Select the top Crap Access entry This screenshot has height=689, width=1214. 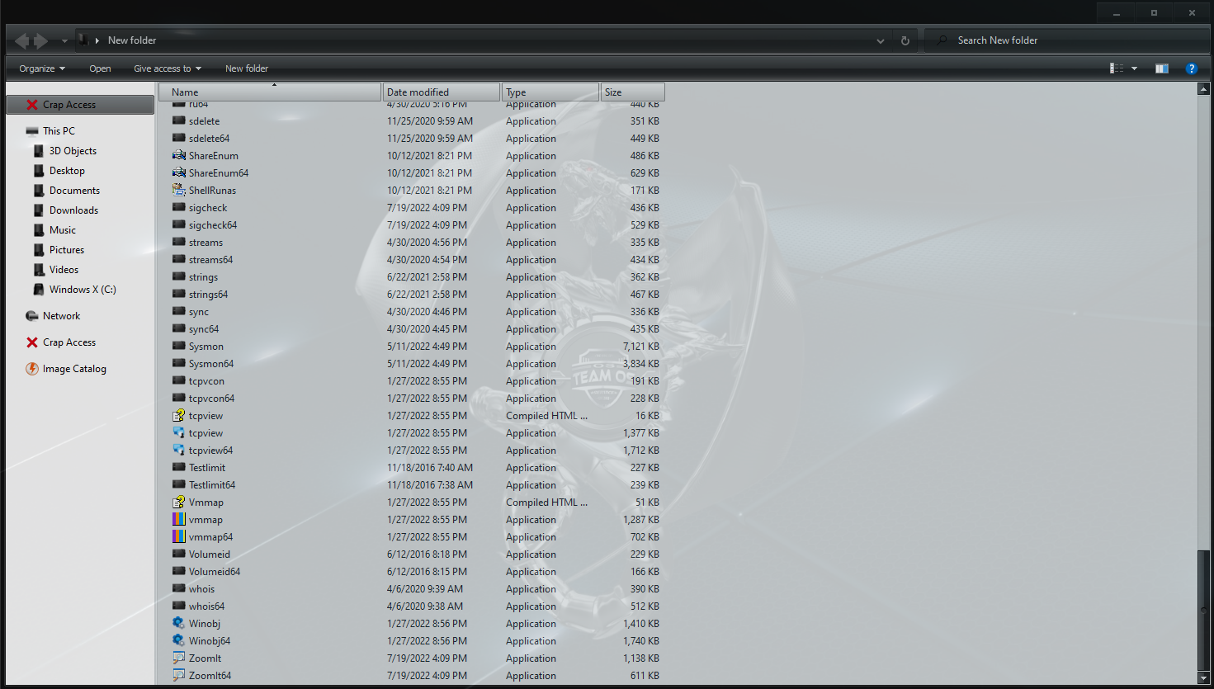point(81,105)
